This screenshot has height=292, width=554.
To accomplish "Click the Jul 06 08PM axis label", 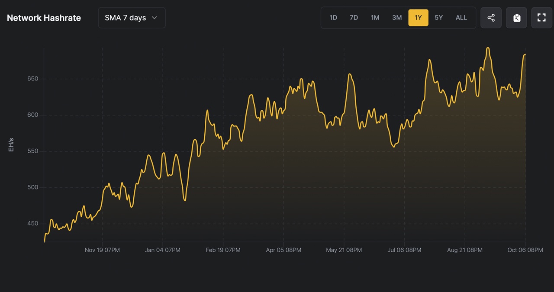I will [x=404, y=250].
